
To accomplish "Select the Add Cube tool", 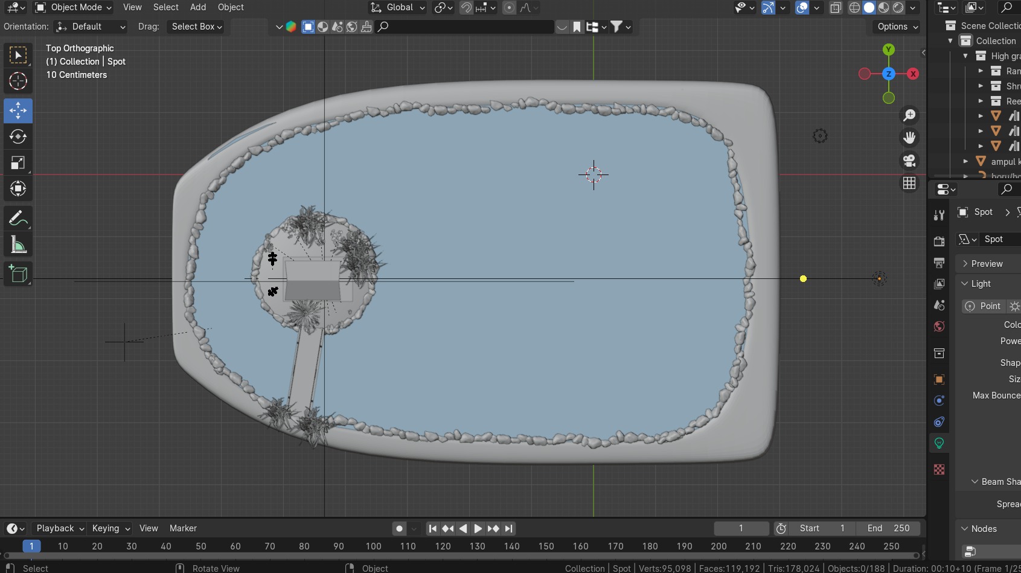I will click(18, 274).
